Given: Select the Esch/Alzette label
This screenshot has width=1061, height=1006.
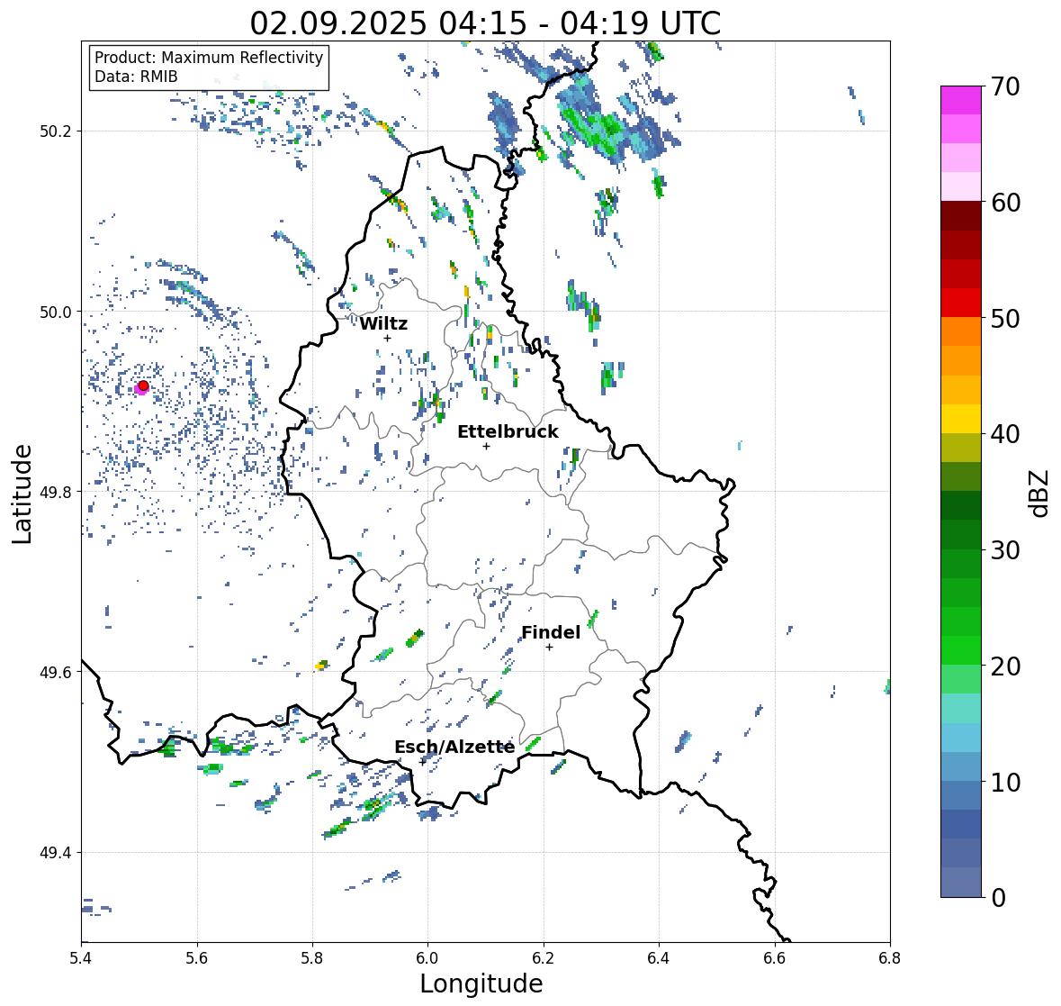Looking at the screenshot, I should click(x=454, y=747).
